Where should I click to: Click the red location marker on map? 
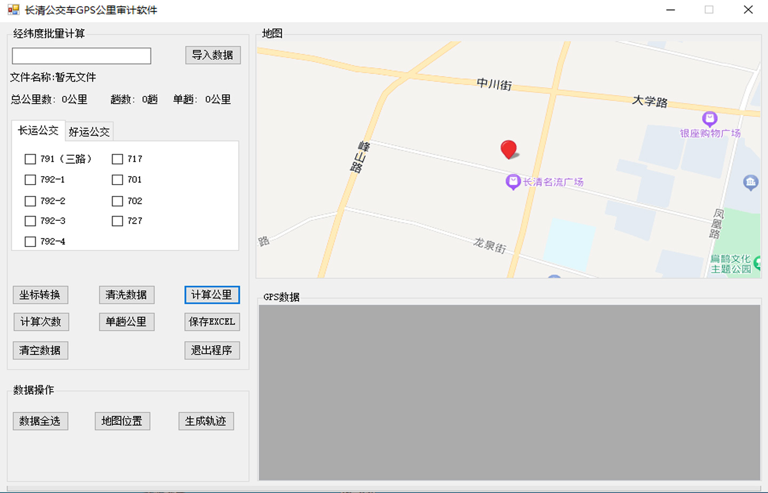click(508, 149)
